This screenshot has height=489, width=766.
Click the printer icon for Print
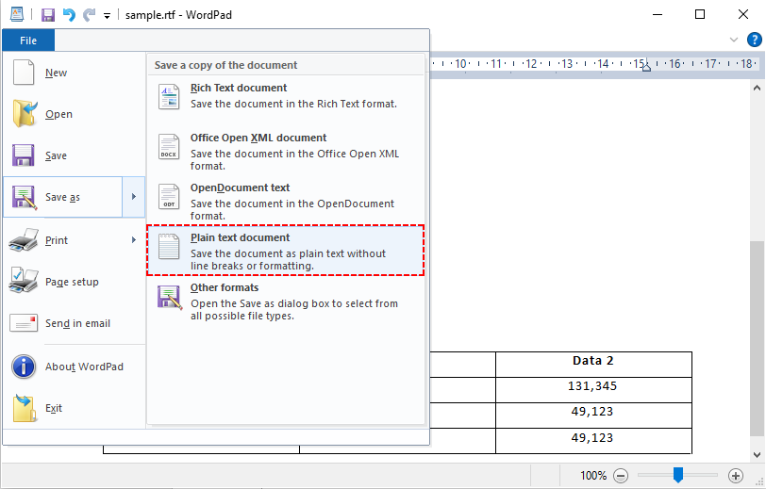[x=24, y=240]
